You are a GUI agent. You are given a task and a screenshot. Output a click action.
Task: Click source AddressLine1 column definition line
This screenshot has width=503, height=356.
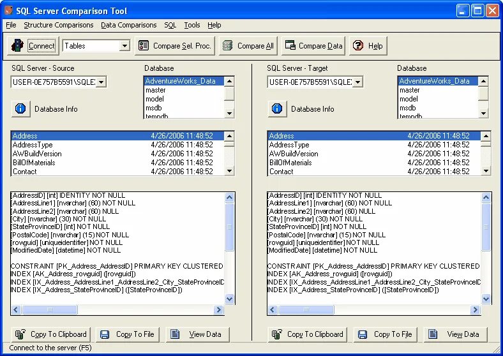tap(73, 203)
